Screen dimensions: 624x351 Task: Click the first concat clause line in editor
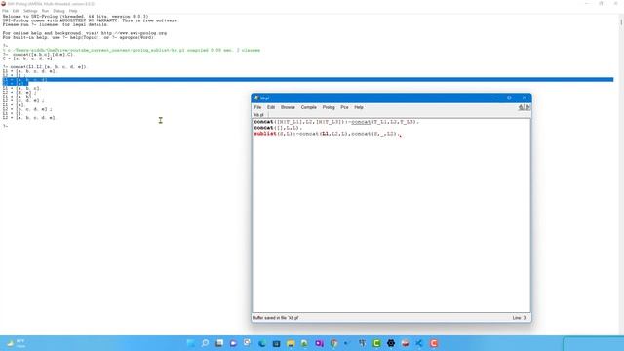point(336,122)
